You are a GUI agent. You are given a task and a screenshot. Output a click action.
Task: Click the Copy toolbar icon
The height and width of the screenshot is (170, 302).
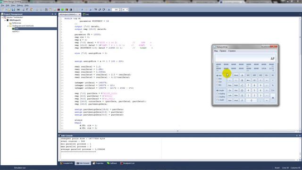click(27, 9)
